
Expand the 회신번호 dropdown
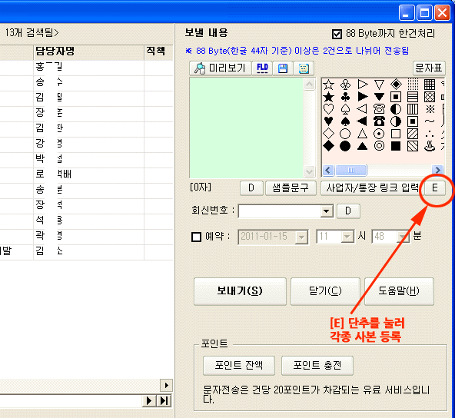(327, 211)
